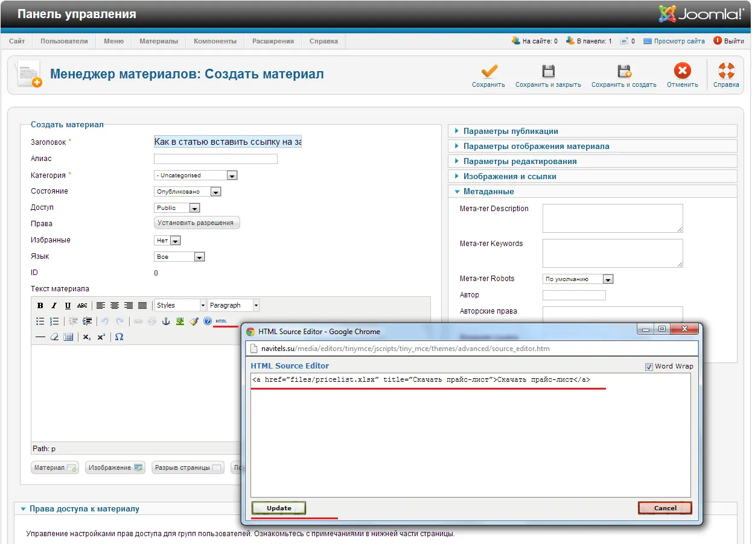Click the Установить разрешения button
Viewport: 752px width, 544px height.
[x=197, y=223]
